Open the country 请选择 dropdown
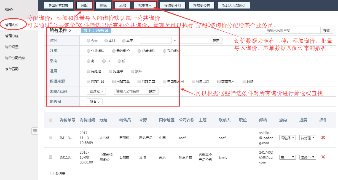This screenshot has height=180, width=338. (x=96, y=91)
